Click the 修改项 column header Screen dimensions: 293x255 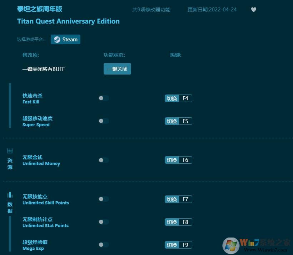tap(31, 55)
